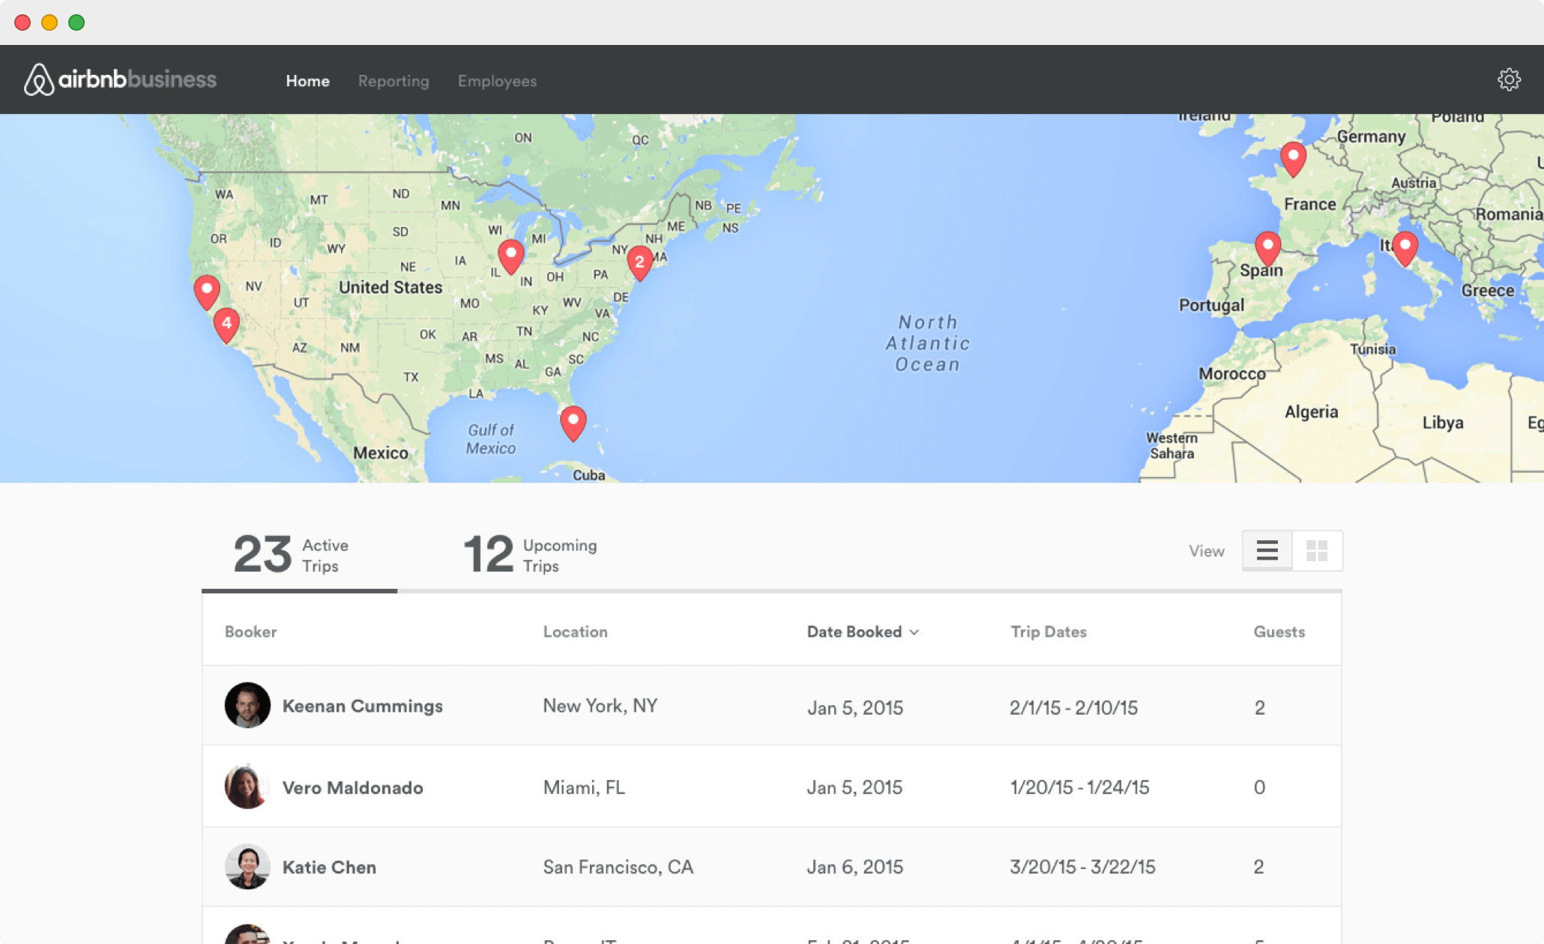This screenshot has height=944, width=1544.
Task: Open Keenan Cummings booker name
Action: (x=362, y=706)
